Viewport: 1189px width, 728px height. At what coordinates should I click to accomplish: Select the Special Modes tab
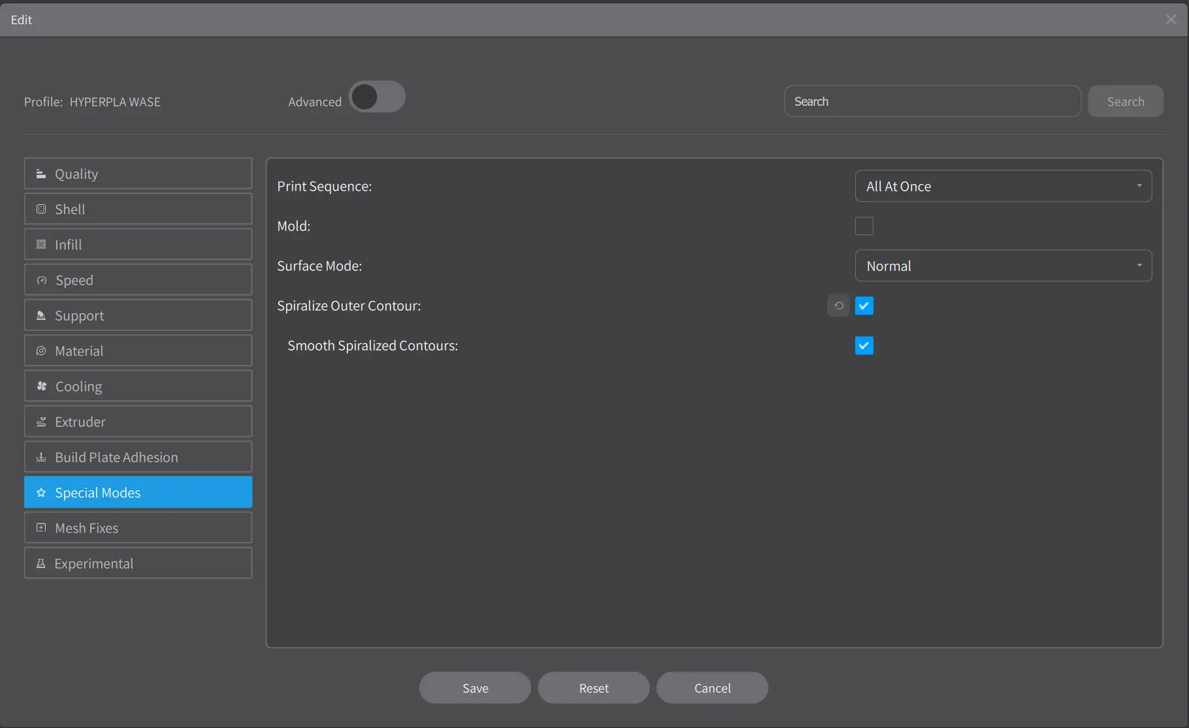pyautogui.click(x=138, y=492)
